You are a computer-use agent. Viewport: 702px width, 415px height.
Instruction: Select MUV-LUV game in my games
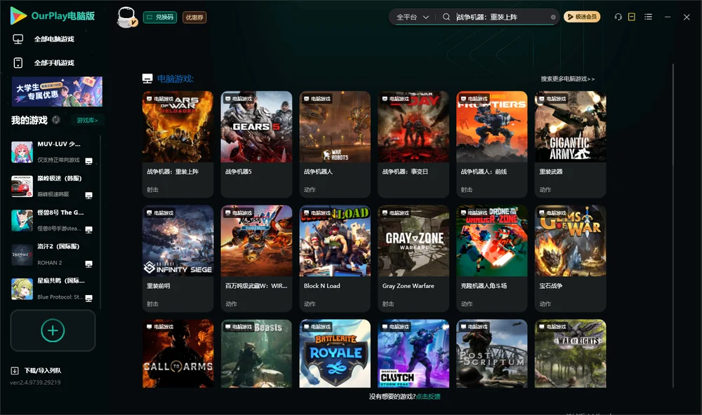(53, 152)
